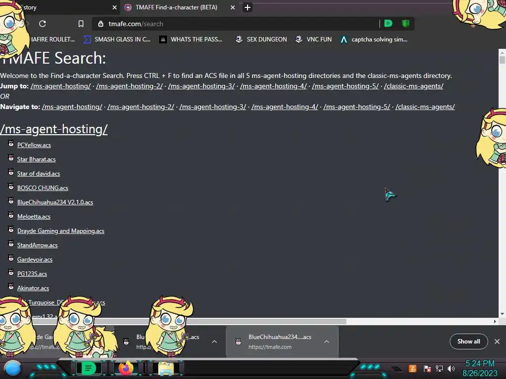Bookmark this page with the bookmark icon
The width and height of the screenshot is (506, 379).
click(x=81, y=24)
